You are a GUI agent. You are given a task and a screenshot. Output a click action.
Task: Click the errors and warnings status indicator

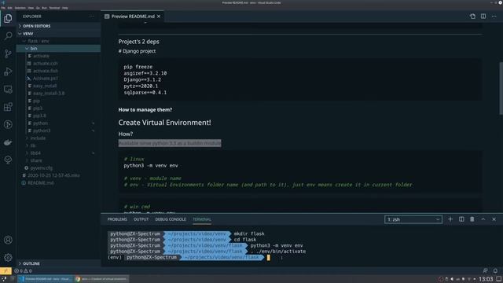click(23, 270)
